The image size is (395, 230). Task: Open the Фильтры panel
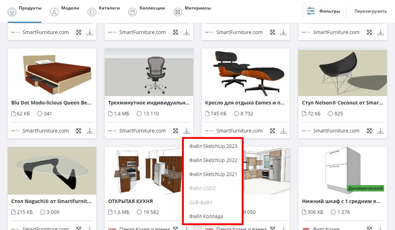pos(323,11)
